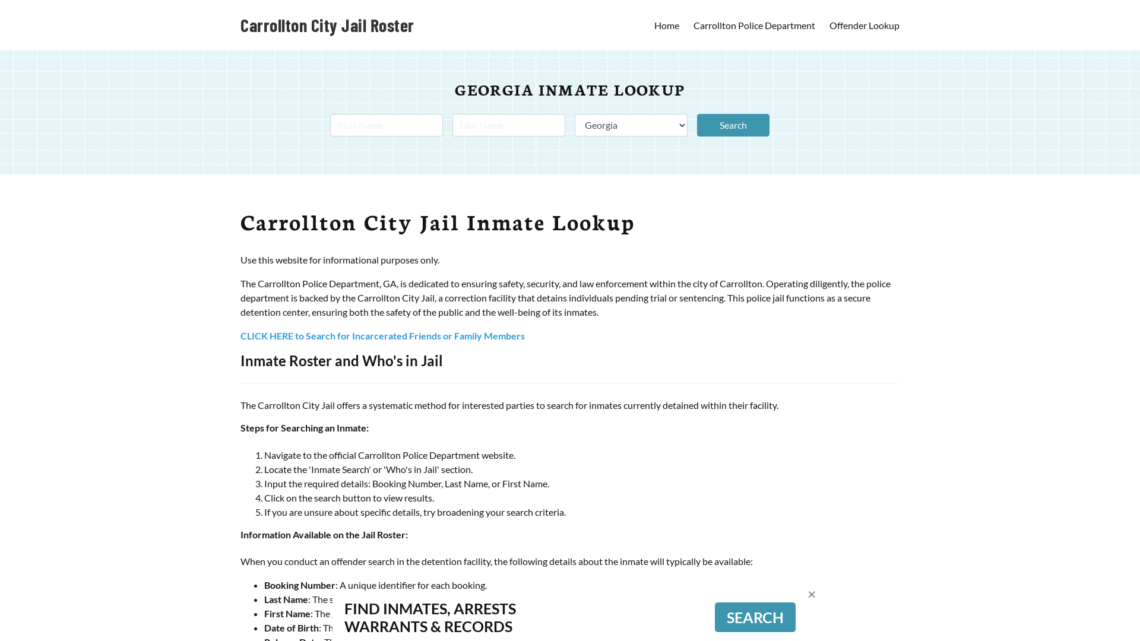Click the First Name input field
This screenshot has height=641, width=1140.
point(386,125)
